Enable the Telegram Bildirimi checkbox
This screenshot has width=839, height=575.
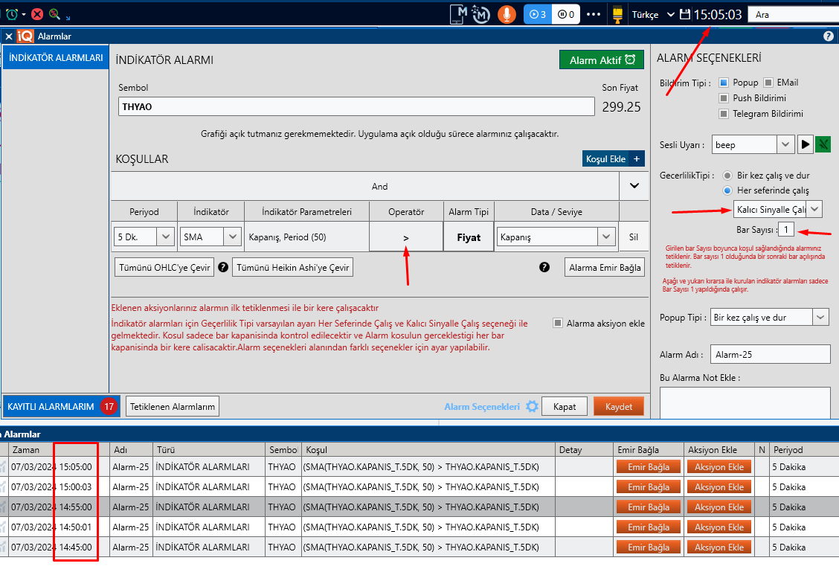[724, 114]
